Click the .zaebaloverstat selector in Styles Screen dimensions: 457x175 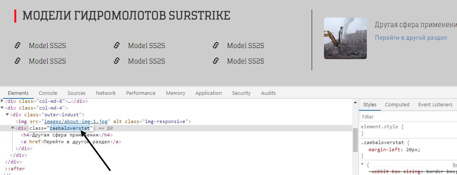382,143
